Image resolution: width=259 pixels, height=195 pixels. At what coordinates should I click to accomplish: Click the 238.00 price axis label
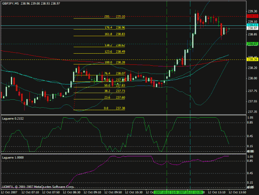click(252, 78)
